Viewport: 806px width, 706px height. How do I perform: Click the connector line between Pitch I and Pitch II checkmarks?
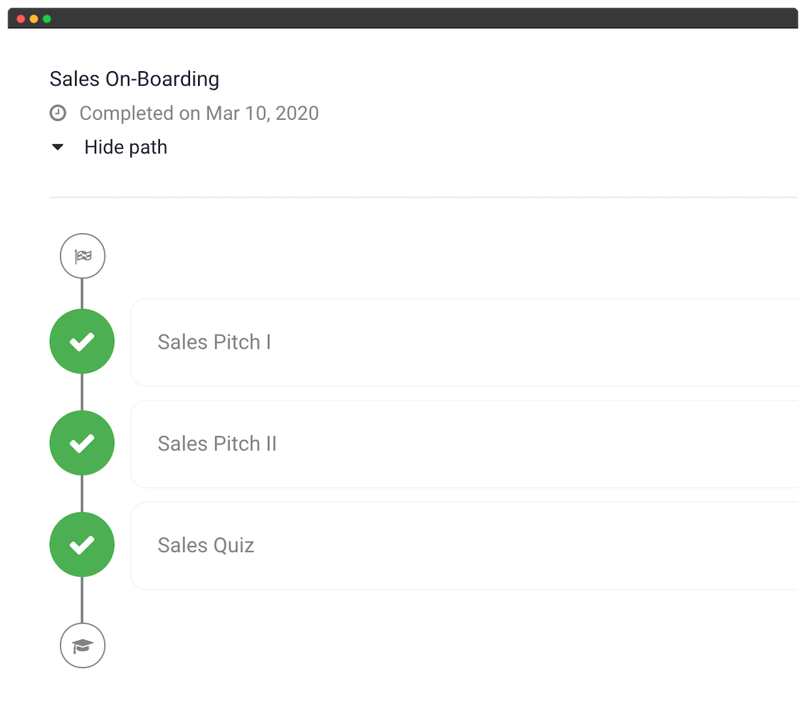point(82,392)
